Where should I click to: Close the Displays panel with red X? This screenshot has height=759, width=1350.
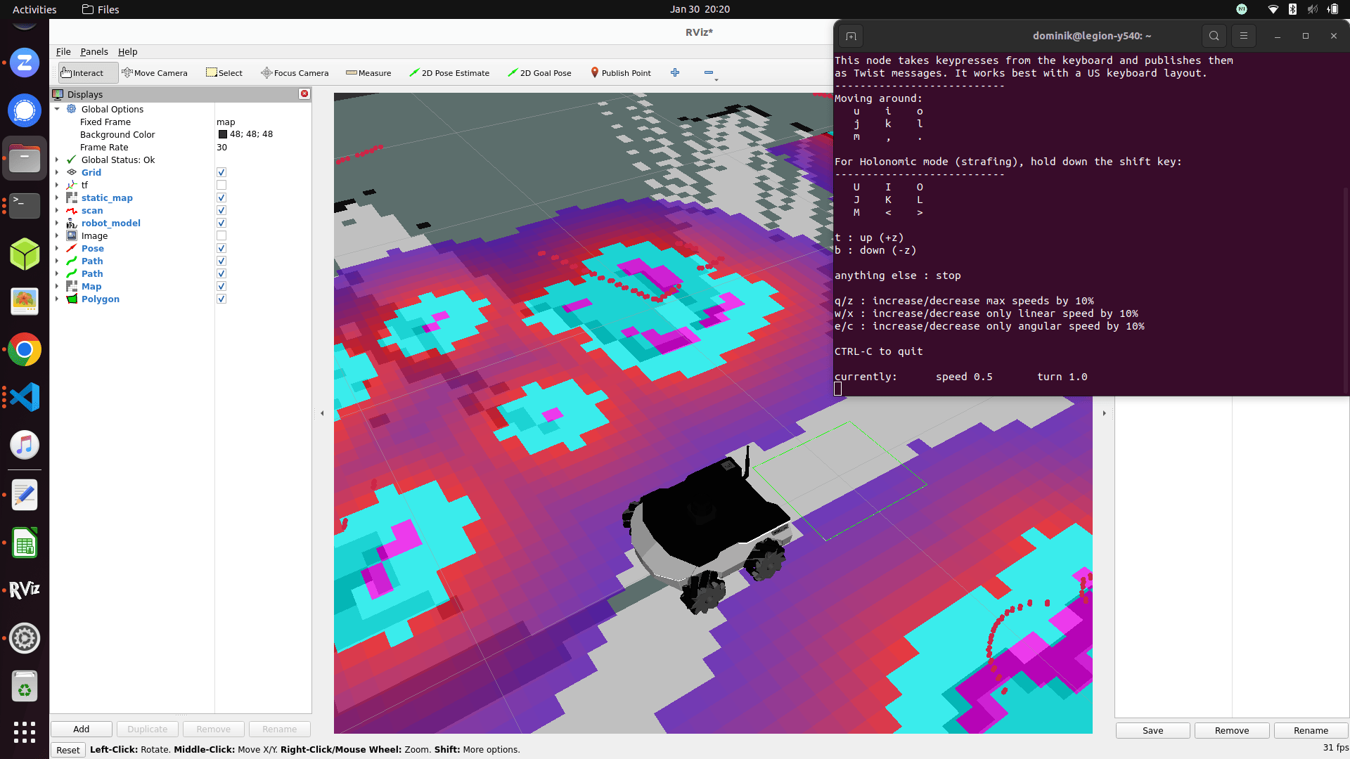pyautogui.click(x=304, y=93)
